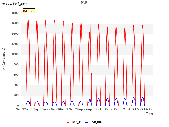Click the BA_met annotation label
169x127 pixels.
[29, 11]
